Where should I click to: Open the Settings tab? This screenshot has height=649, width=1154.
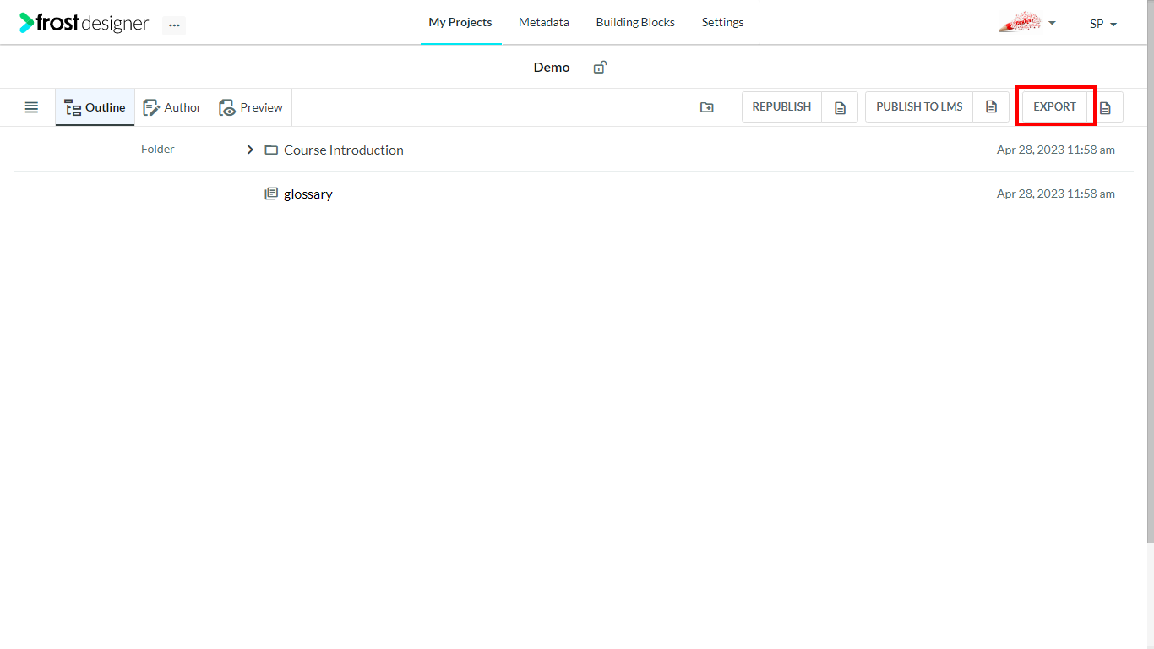723,22
